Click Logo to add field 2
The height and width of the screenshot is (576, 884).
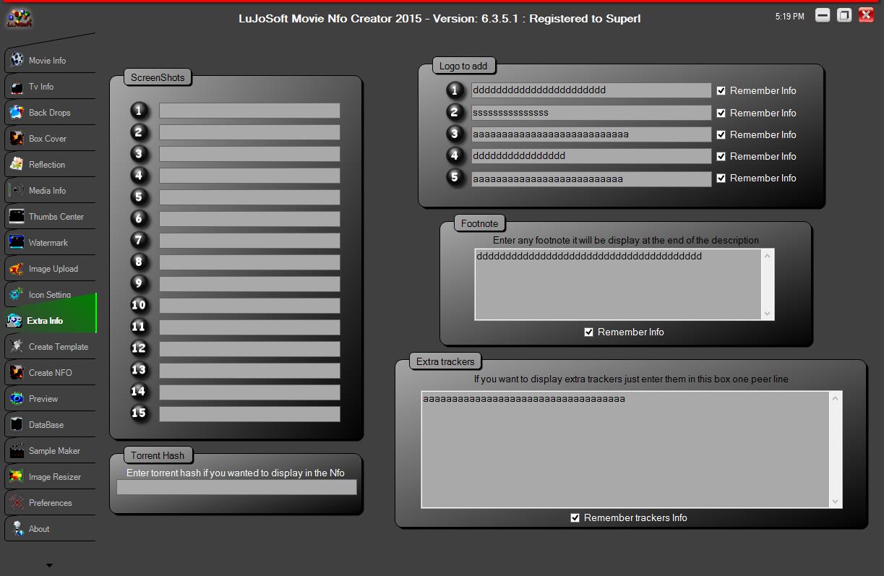(x=591, y=113)
